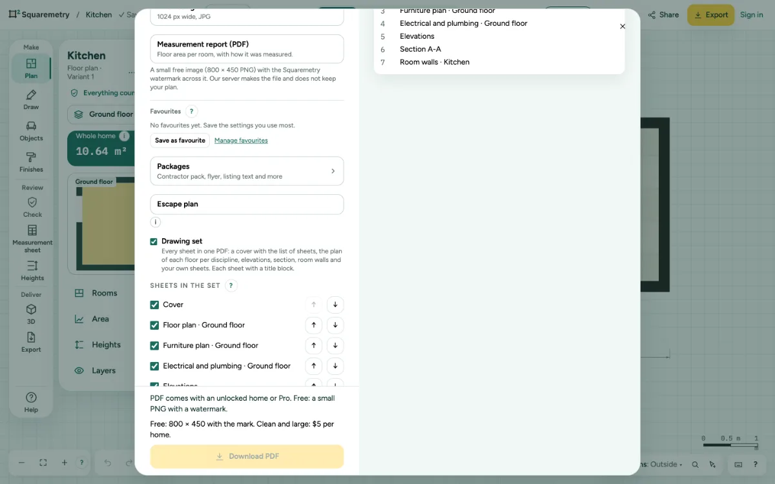The width and height of the screenshot is (775, 484).
Task: Click the undo arrow
Action: tap(108, 463)
